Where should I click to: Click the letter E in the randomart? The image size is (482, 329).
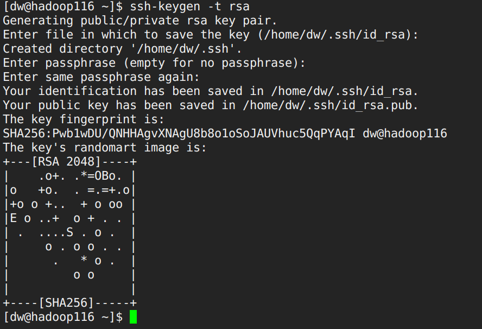pyautogui.click(x=14, y=218)
